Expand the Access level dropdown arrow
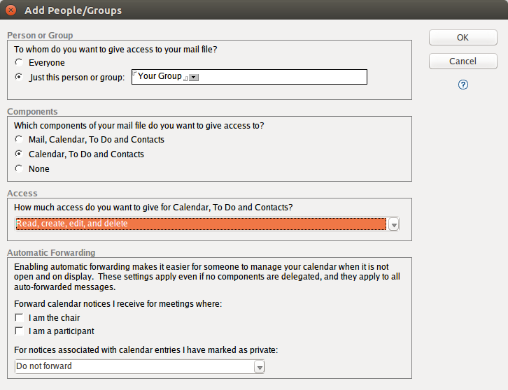 click(x=394, y=224)
